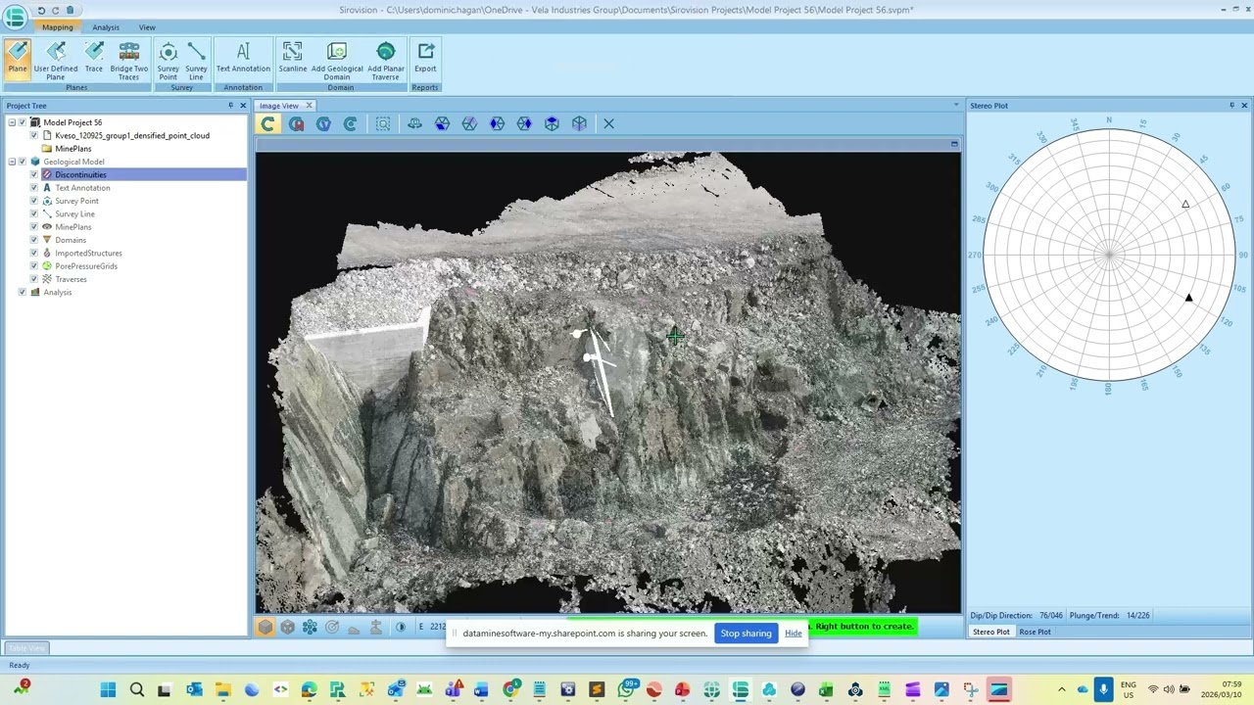Toggle the Analysis checkbox
1254x705 pixels.
(23, 292)
